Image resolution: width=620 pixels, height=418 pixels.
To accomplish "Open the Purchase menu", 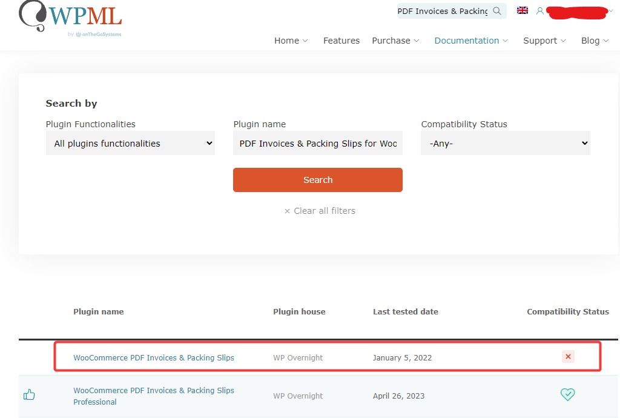I will click(395, 41).
